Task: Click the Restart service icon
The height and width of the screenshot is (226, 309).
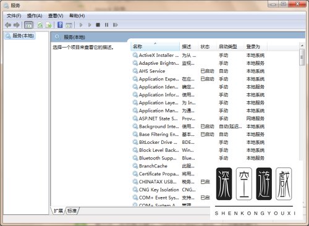Action: pyautogui.click(x=116, y=25)
